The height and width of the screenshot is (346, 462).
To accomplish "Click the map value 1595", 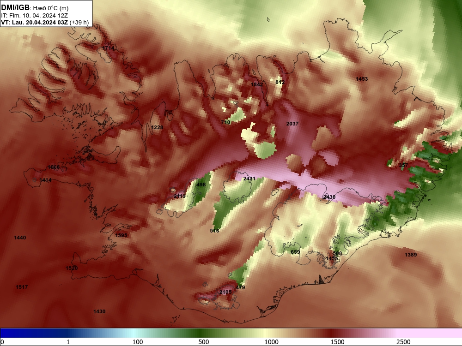I will click(x=121, y=235).
